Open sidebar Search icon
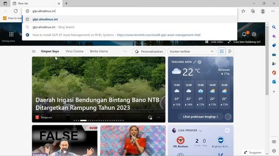The height and width of the screenshot is (156, 279). coord(274,27)
